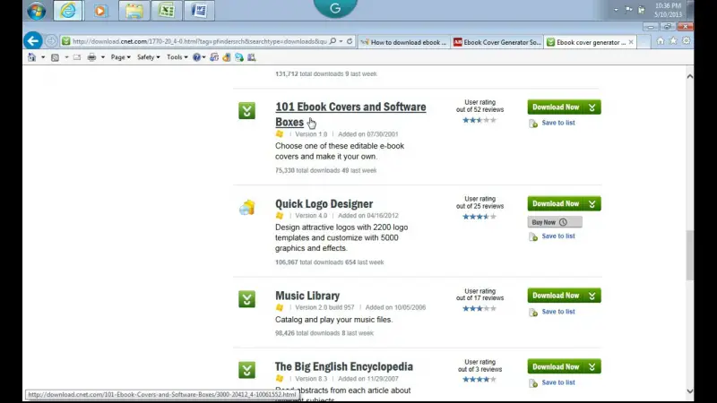The height and width of the screenshot is (403, 717).
Task: Click the address bar URL field
Action: click(x=200, y=41)
